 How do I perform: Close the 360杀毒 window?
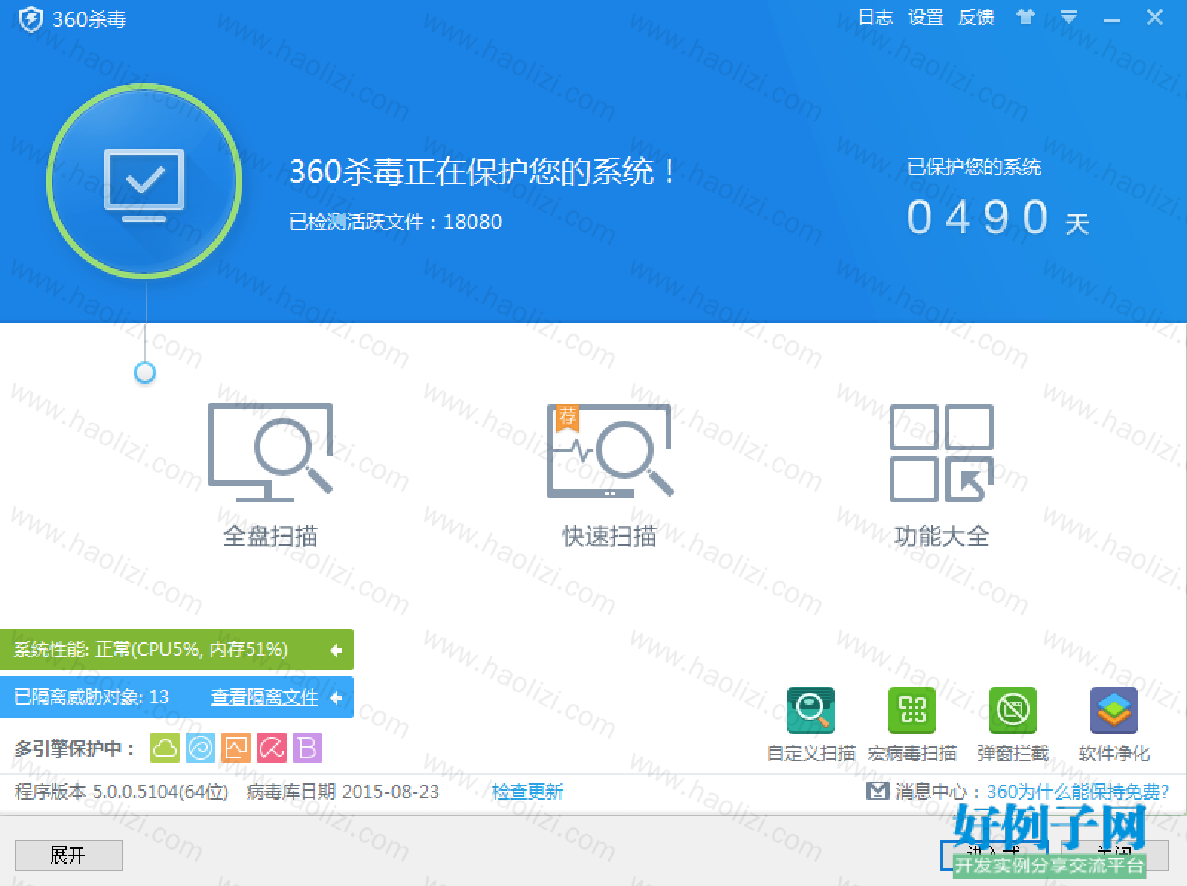click(1154, 17)
